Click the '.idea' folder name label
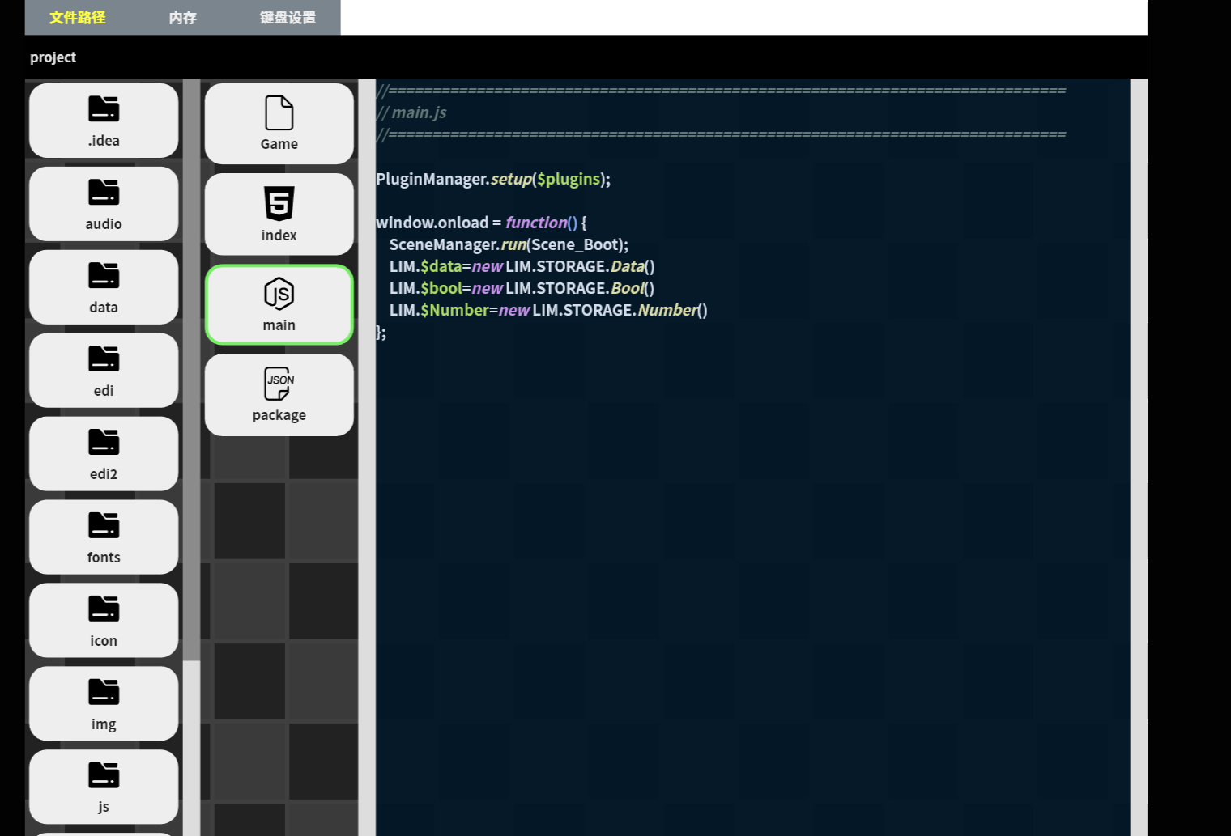Viewport: 1231px width, 836px height. tap(104, 141)
